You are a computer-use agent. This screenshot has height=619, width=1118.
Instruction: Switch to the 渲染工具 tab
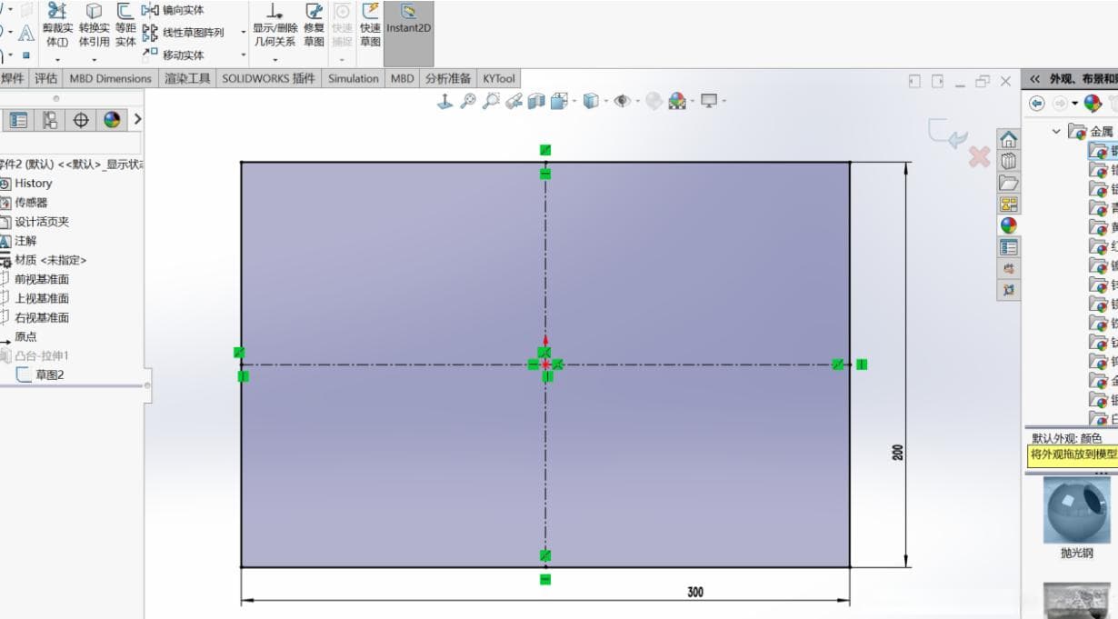point(187,78)
